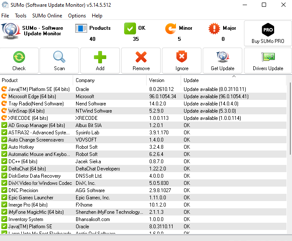Click the update icon beside XRECODE (64 bits)
Screen dimensions: 292x241
pos(4,118)
